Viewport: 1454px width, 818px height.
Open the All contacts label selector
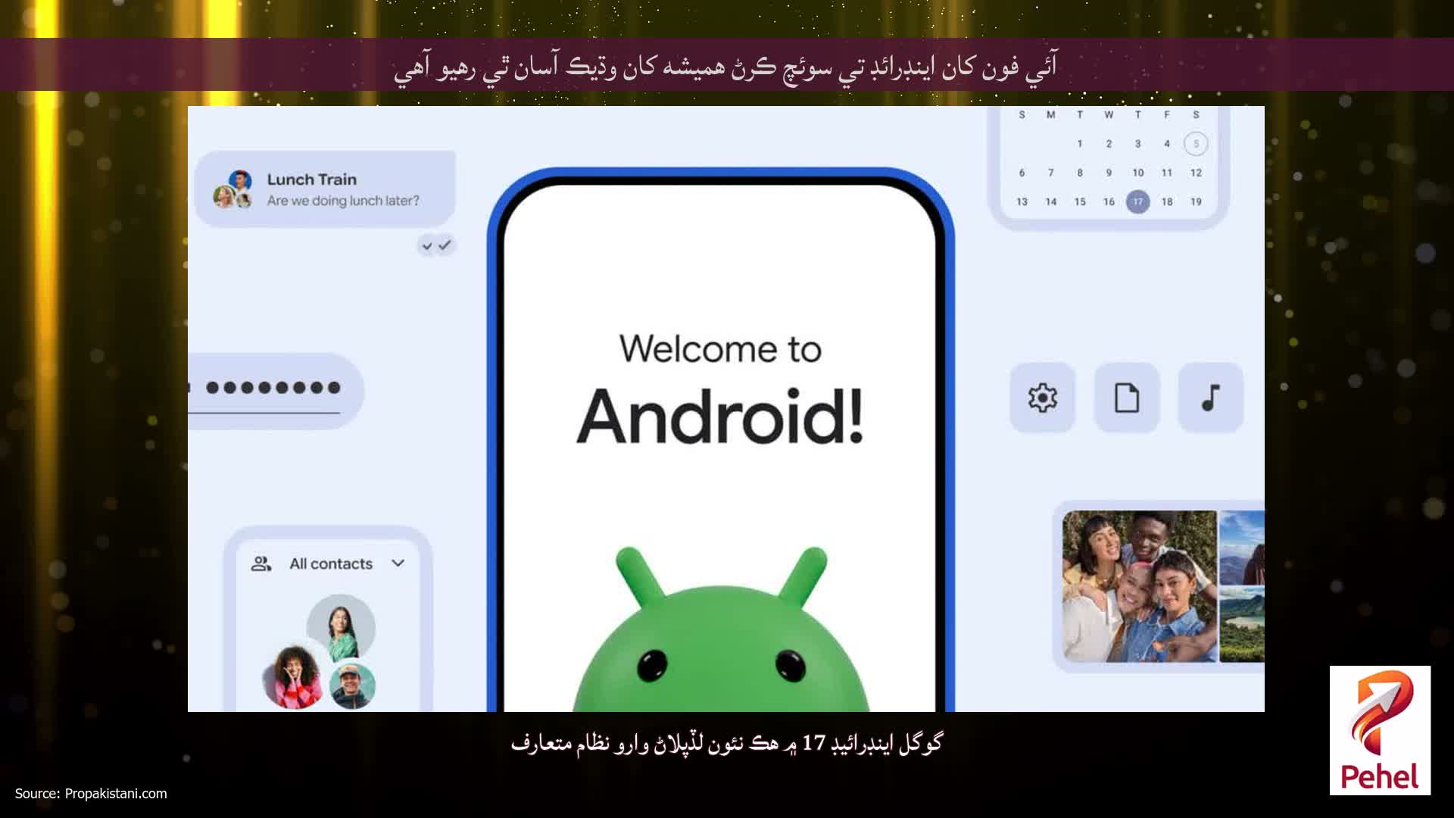[x=331, y=564]
